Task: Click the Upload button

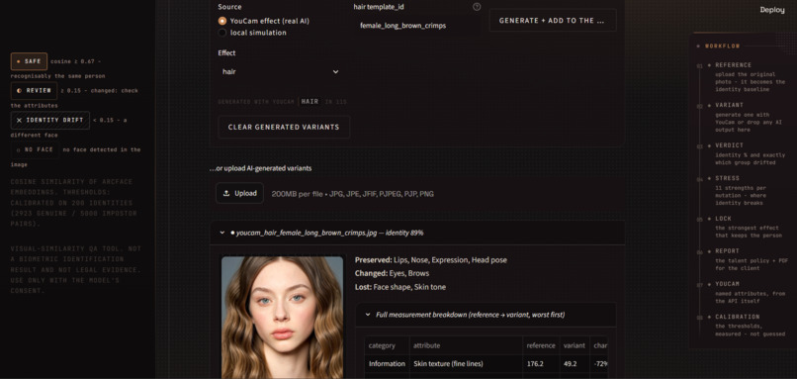Action: pyautogui.click(x=240, y=193)
